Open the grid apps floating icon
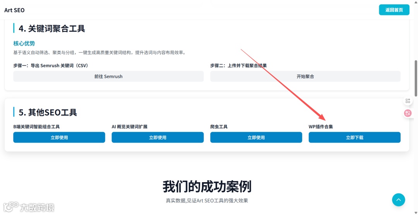This screenshot has height=215, width=418. (x=408, y=101)
